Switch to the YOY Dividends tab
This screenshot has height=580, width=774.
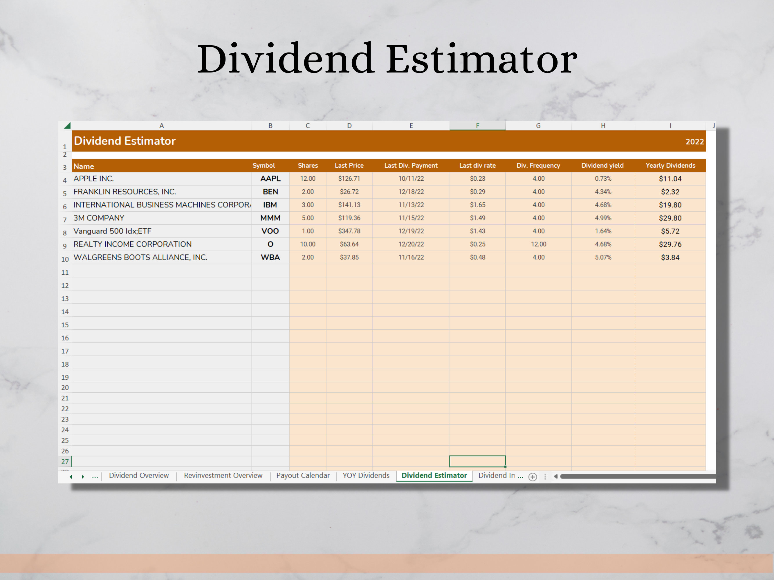[366, 476]
